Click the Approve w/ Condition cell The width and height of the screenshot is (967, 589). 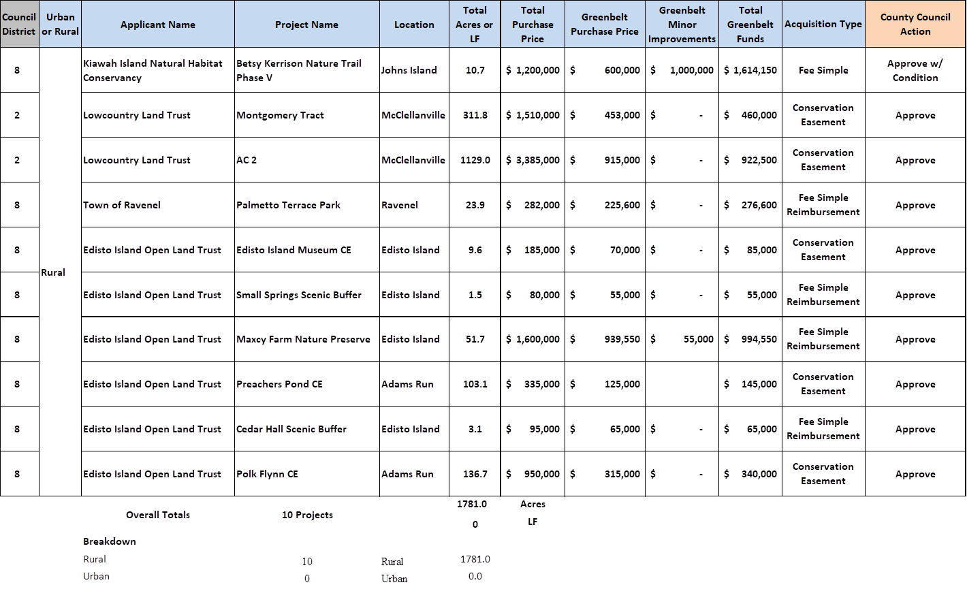(915, 71)
